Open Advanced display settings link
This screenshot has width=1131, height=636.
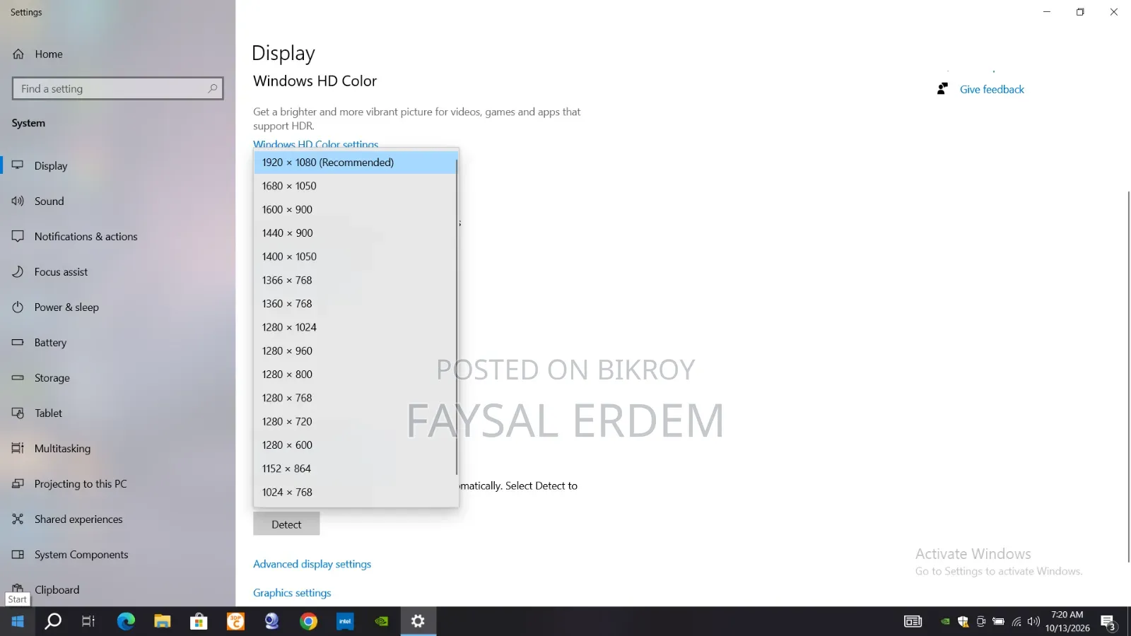point(312,564)
